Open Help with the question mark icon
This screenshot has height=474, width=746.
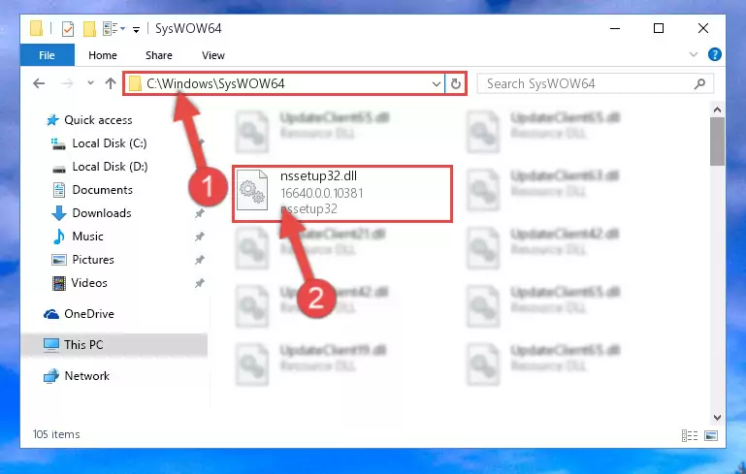(x=714, y=54)
